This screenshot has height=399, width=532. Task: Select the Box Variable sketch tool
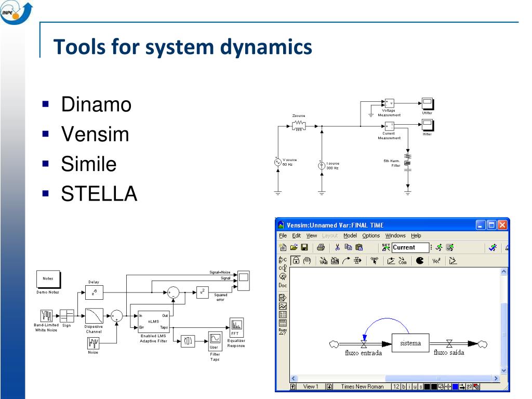[x=335, y=261]
